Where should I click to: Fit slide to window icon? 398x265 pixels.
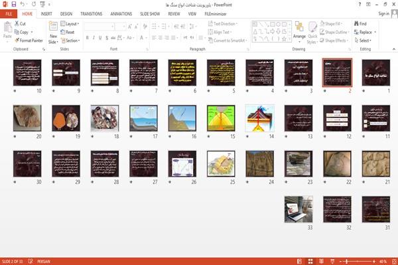click(394, 262)
